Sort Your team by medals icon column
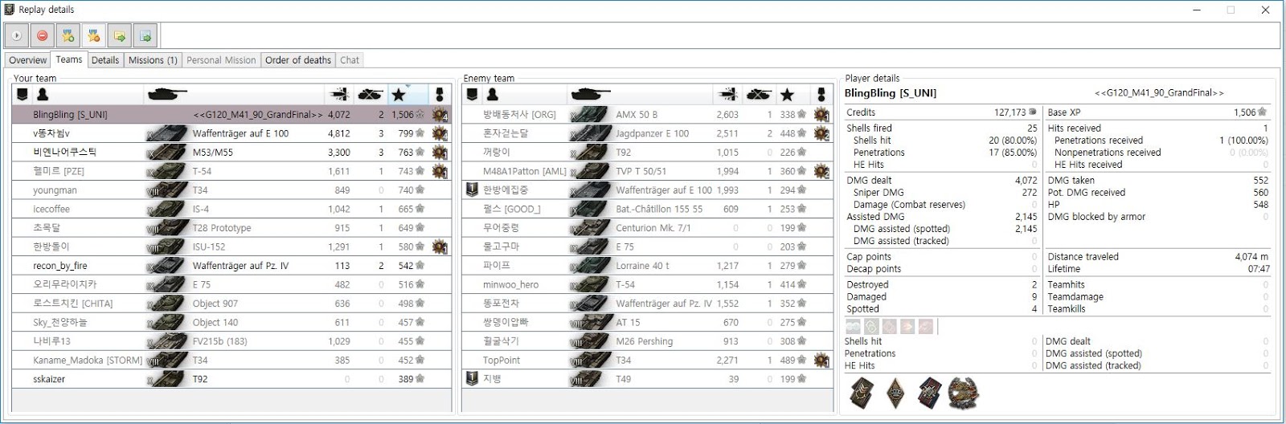1286x424 pixels. coord(440,95)
